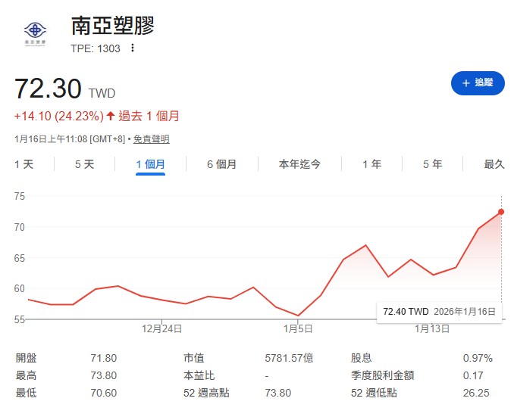View the 5 年 chart range
The width and height of the screenshot is (514, 420).
[432, 164]
